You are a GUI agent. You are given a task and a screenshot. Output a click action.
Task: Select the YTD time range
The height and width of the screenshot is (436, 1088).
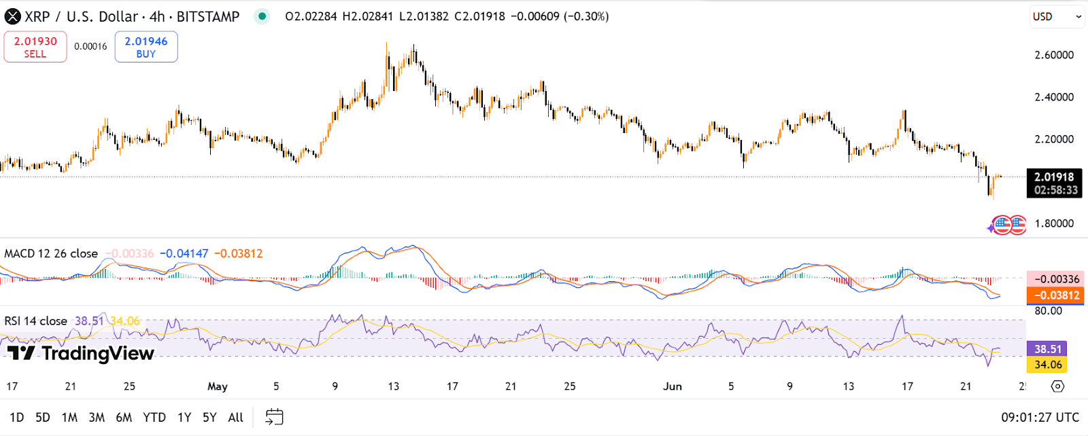coord(154,418)
